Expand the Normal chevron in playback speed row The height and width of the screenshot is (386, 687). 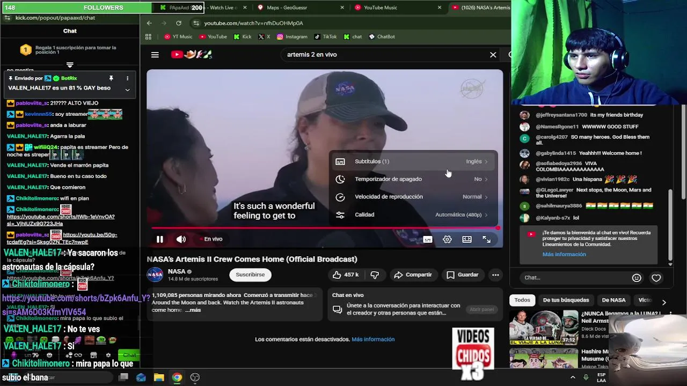pos(486,197)
